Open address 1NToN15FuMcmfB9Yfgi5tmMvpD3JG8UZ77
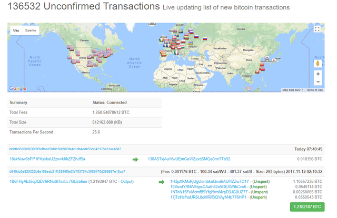Viewport: 337px width, 218px height. click(209, 192)
